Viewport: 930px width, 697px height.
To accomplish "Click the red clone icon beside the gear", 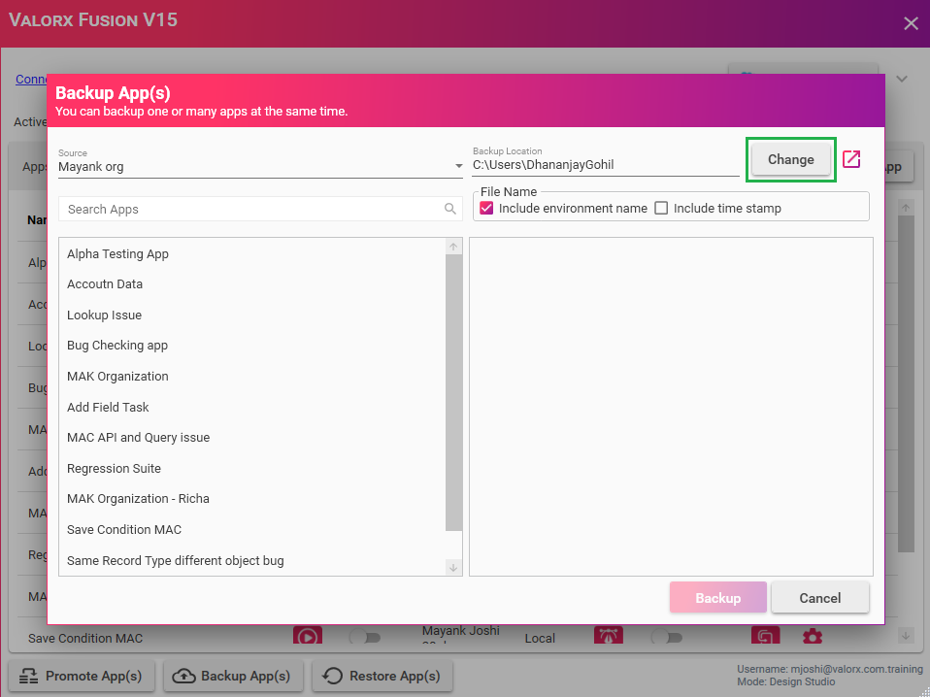I will [765, 637].
